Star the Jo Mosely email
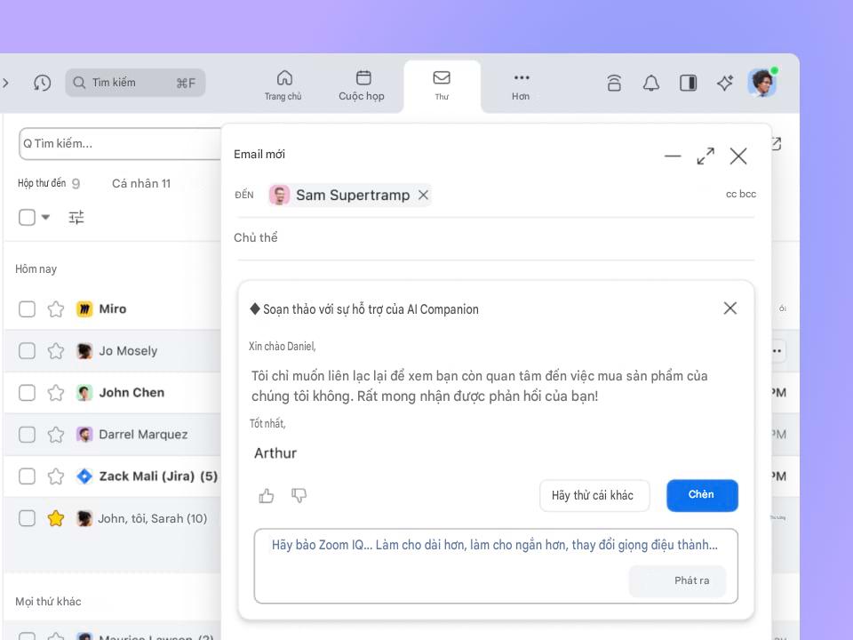The height and width of the screenshot is (640, 853). click(55, 351)
